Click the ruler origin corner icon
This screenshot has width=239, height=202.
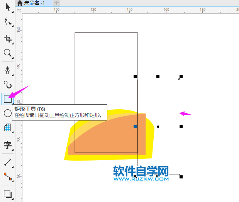pos(19,10)
